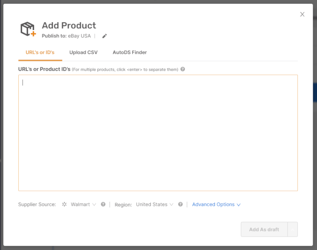Click the pencil edit icon beside eBay USA
Viewport: 317px width, 250px height.
click(105, 36)
